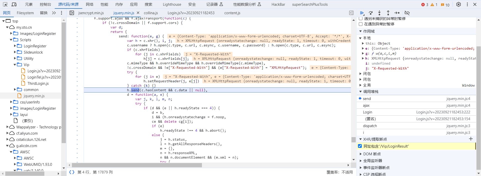Close the jquery.min.js editor tab
The height and width of the screenshot is (176, 481).
pyautogui.click(x=138, y=13)
